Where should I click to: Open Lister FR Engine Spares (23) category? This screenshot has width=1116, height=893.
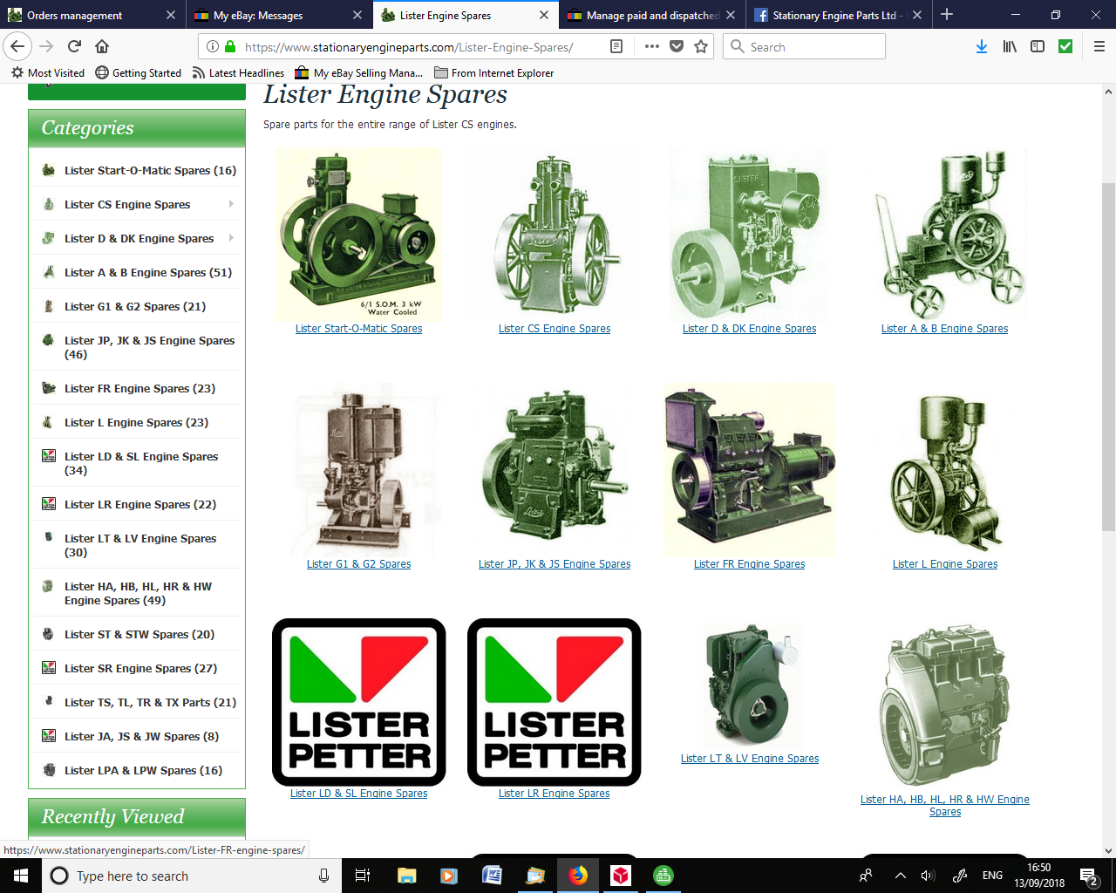139,388
